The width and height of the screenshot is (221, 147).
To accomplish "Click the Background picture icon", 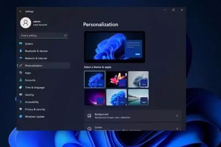I will [90, 116].
